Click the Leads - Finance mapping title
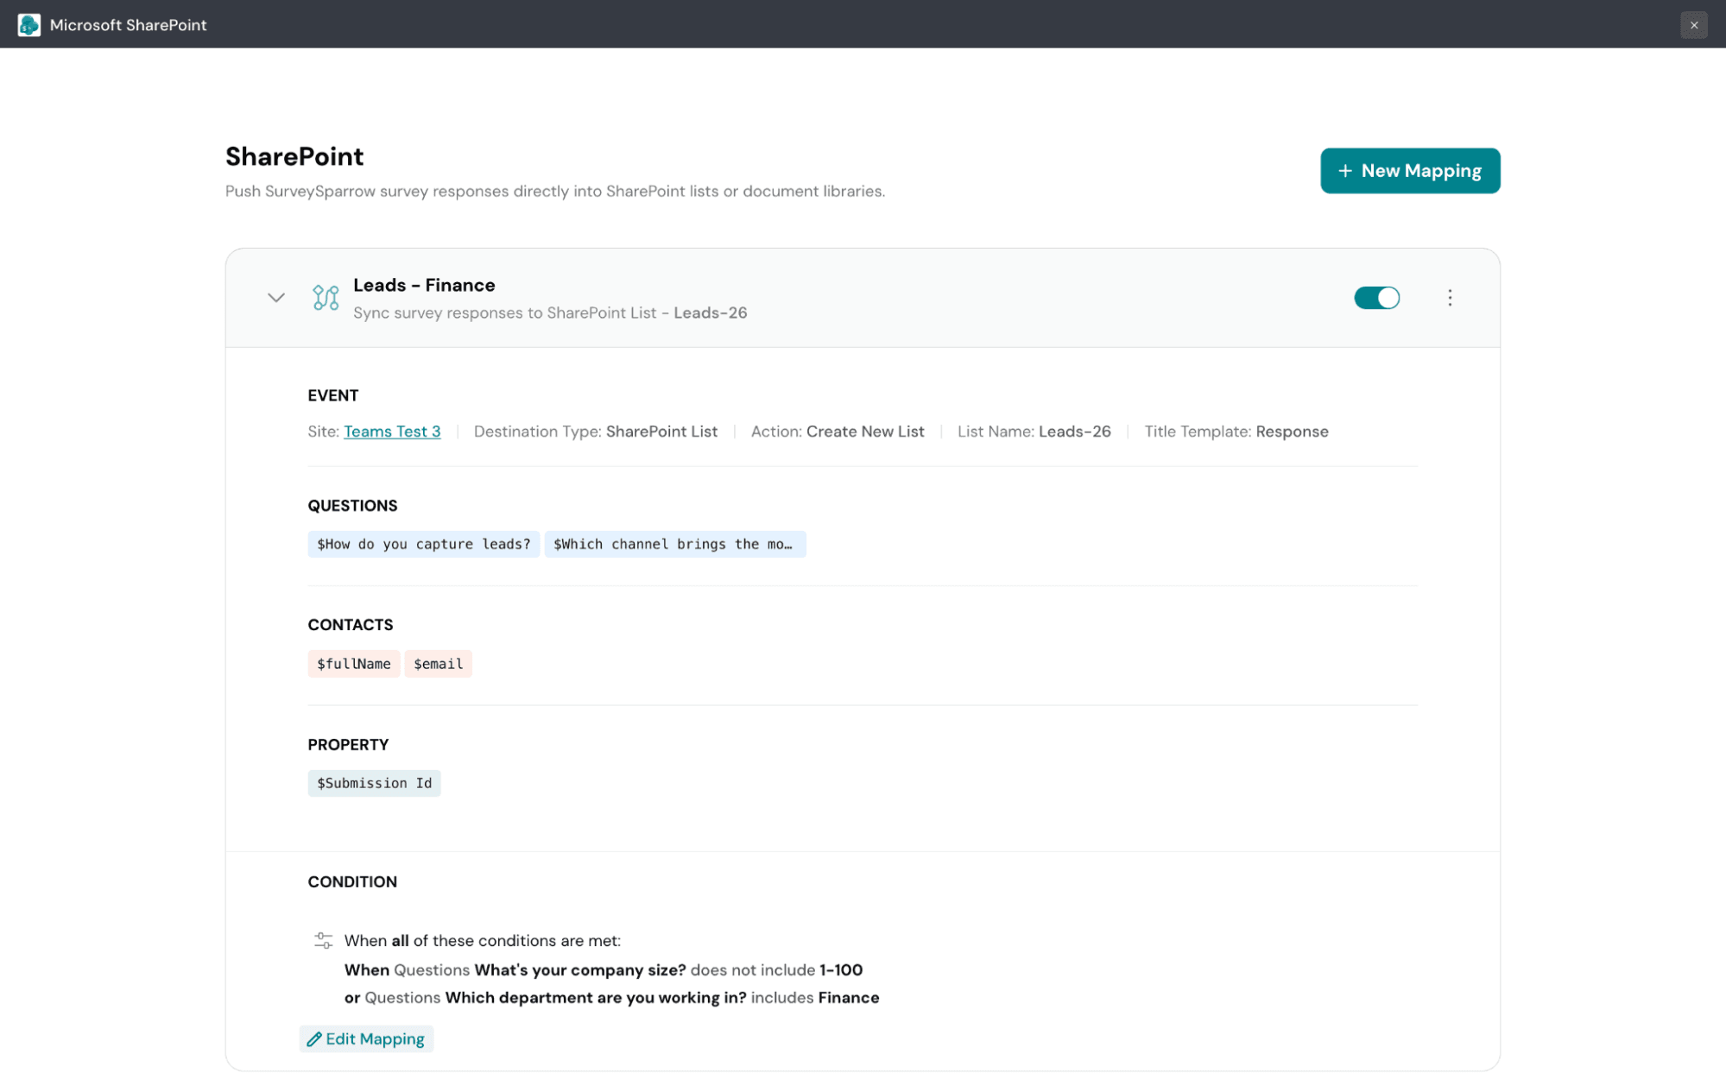 click(424, 285)
